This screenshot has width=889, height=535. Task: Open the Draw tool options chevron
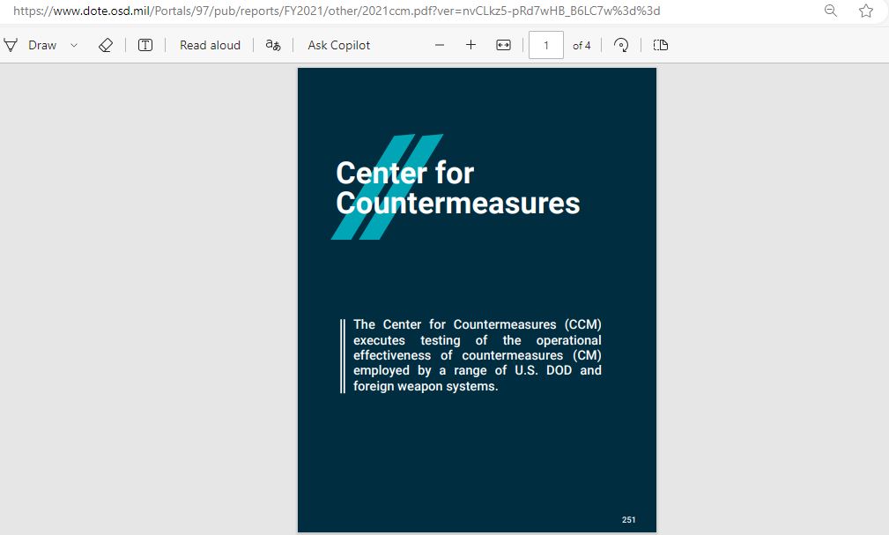coord(74,45)
